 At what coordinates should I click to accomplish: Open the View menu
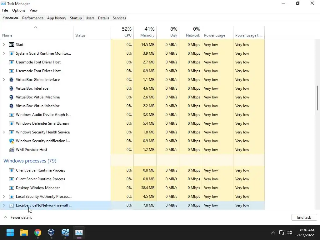click(33, 10)
